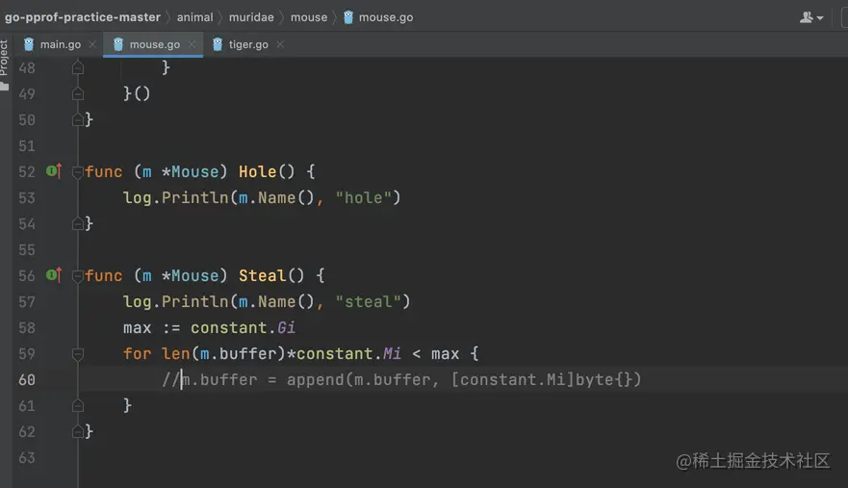Image resolution: width=848 pixels, height=488 pixels.
Task: Click implements-interface gutter icon for Steal
Action: coord(54,275)
